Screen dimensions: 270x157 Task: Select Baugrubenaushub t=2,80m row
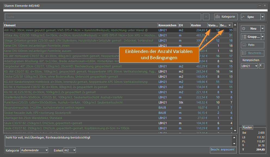(118, 108)
